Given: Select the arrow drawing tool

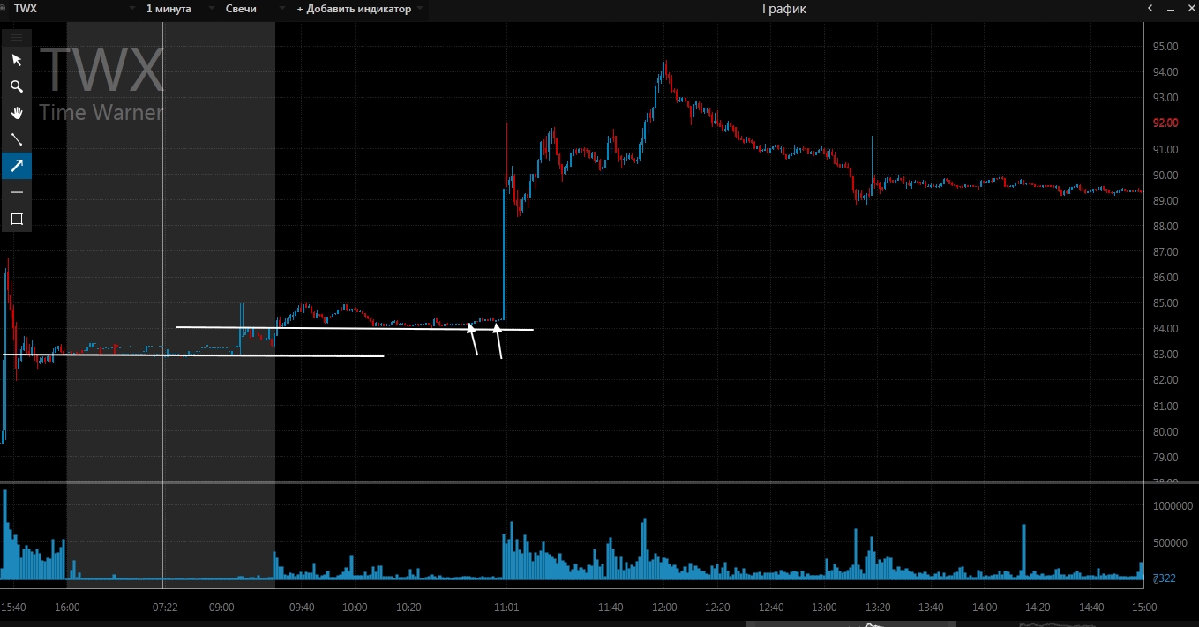Looking at the screenshot, I should pos(17,166).
